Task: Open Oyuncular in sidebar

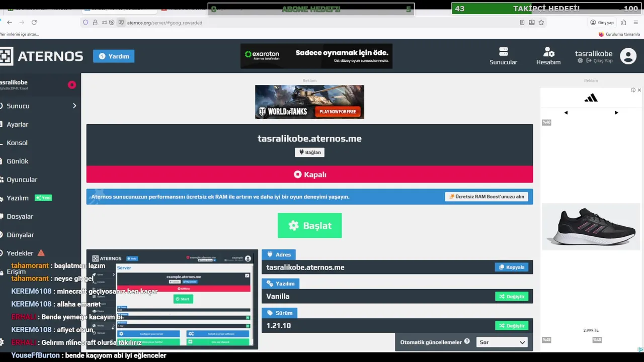Action: [x=22, y=179]
